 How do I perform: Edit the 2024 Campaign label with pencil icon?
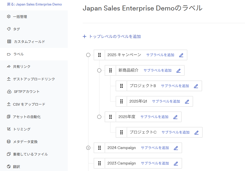coord(176,148)
